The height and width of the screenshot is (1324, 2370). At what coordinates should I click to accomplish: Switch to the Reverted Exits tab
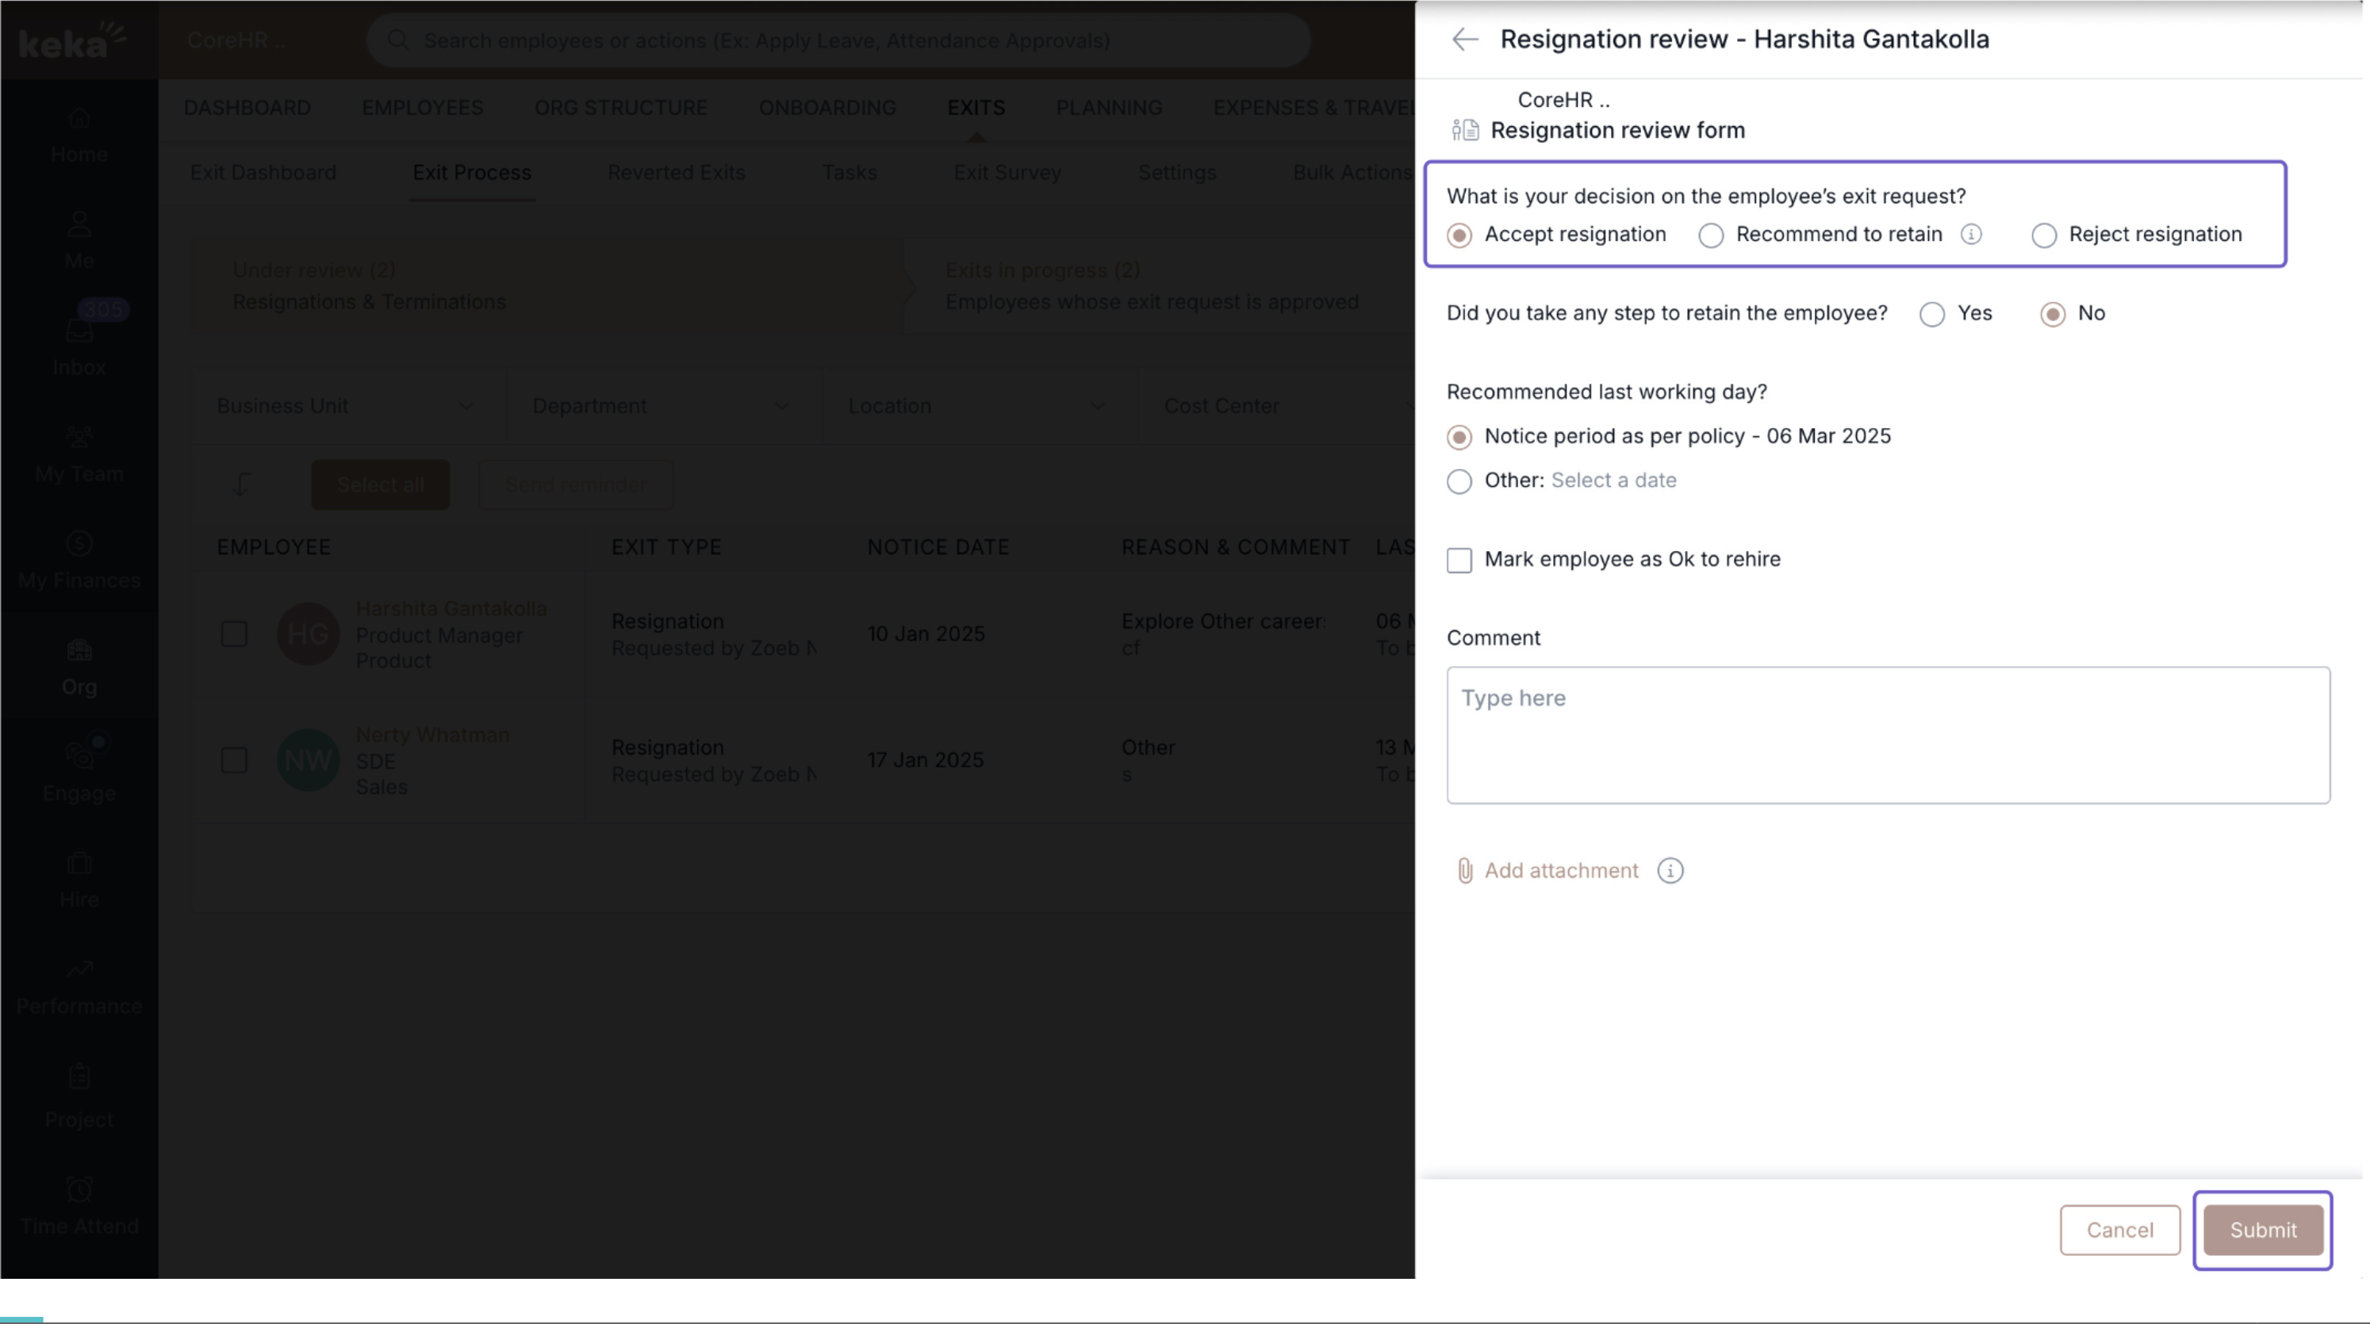(x=677, y=173)
